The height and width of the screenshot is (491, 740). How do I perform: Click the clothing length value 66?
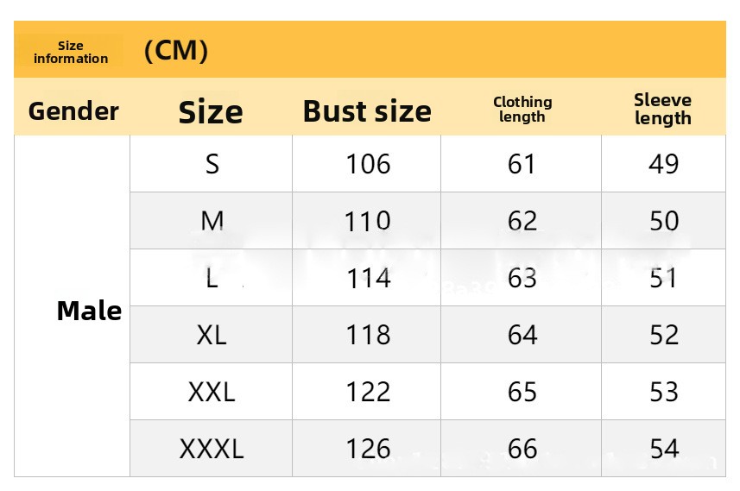[x=522, y=449]
